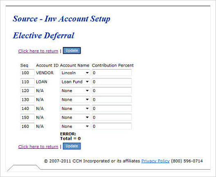
Task: Focus contribution percent field for row 160
Action: (x=112, y=126)
